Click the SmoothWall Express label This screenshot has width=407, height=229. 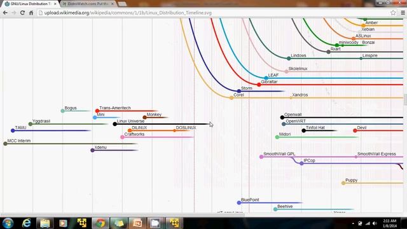(376, 154)
